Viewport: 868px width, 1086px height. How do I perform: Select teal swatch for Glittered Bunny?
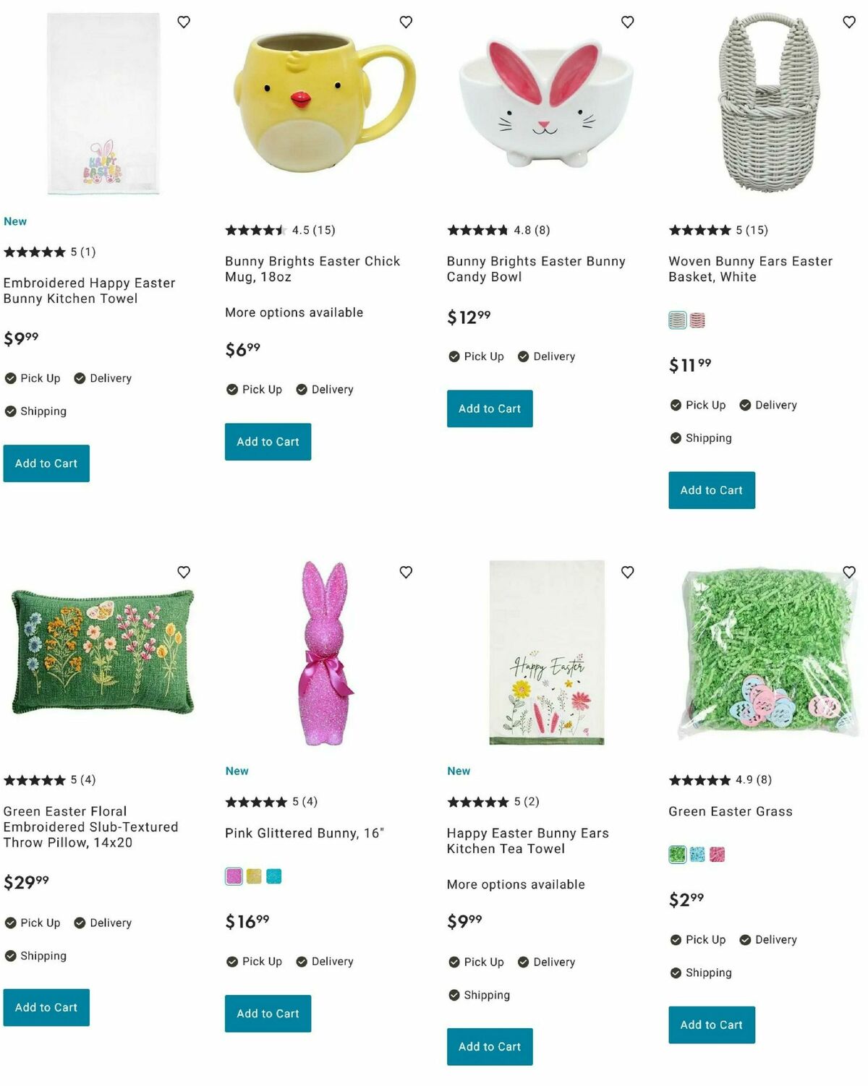coord(273,876)
